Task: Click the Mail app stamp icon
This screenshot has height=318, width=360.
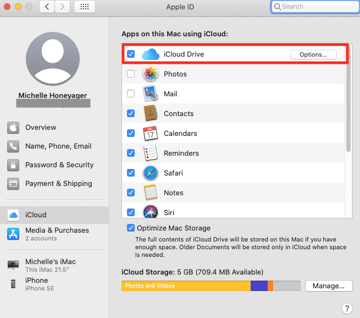Action: [151, 94]
